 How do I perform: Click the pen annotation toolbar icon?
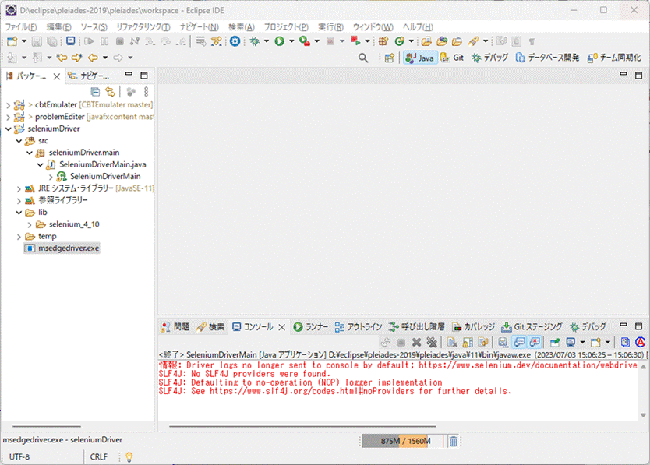tap(473, 41)
